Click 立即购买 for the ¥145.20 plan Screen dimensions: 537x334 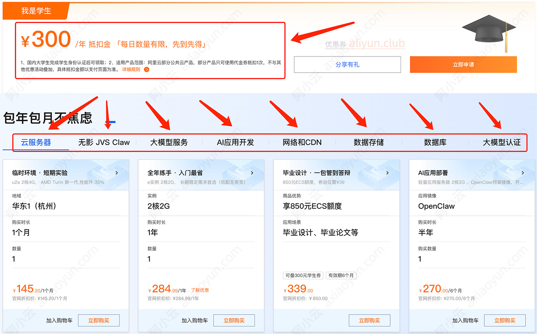(99, 320)
